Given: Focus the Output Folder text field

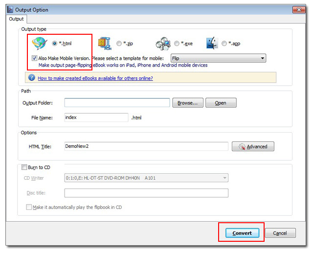Looking at the screenshot, I should 117,103.
